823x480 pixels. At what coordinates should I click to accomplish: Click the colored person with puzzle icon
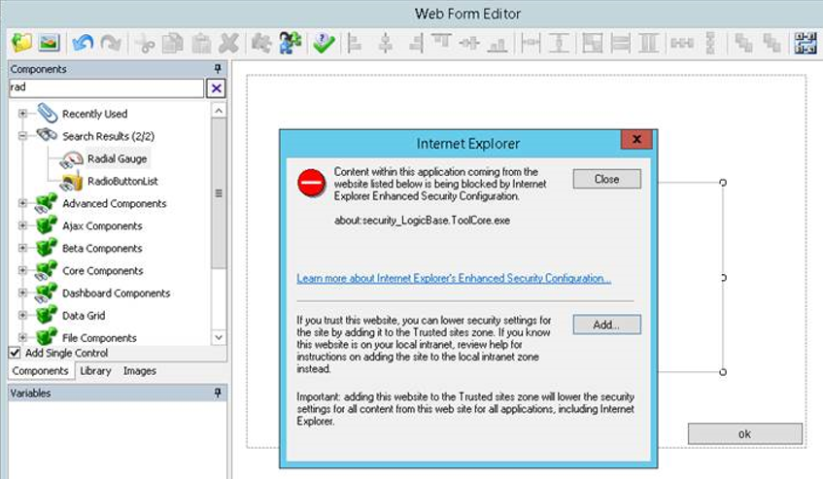click(290, 43)
